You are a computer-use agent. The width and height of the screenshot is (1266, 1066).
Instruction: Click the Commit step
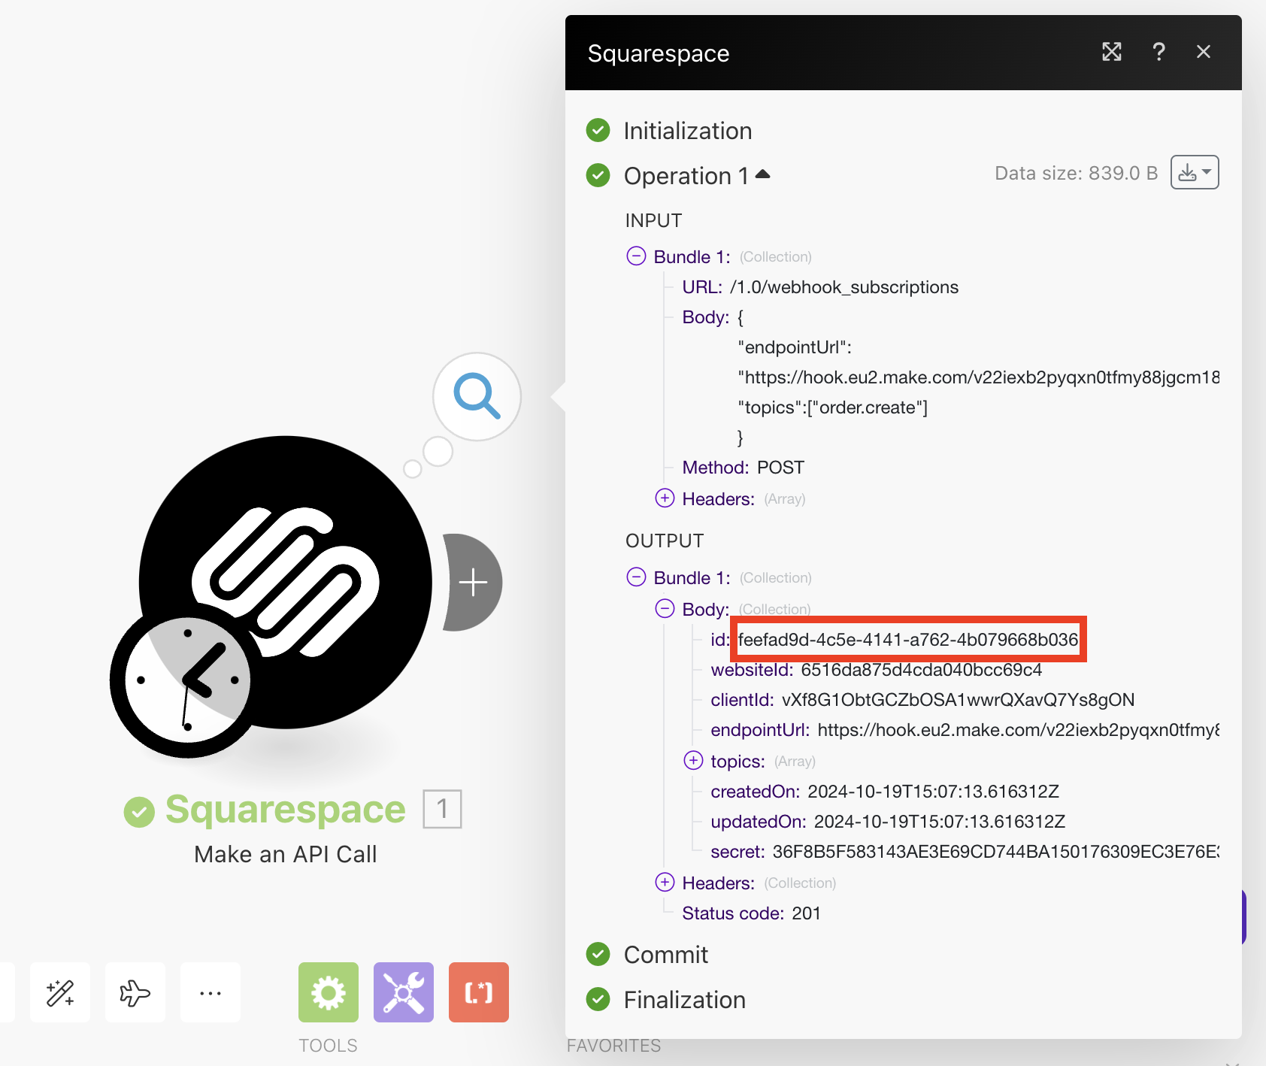click(665, 955)
